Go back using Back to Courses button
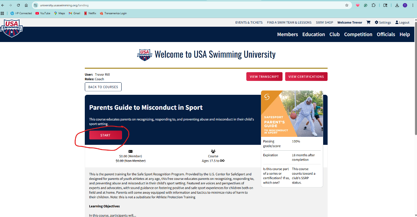The height and width of the screenshot is (217, 417). [x=103, y=87]
